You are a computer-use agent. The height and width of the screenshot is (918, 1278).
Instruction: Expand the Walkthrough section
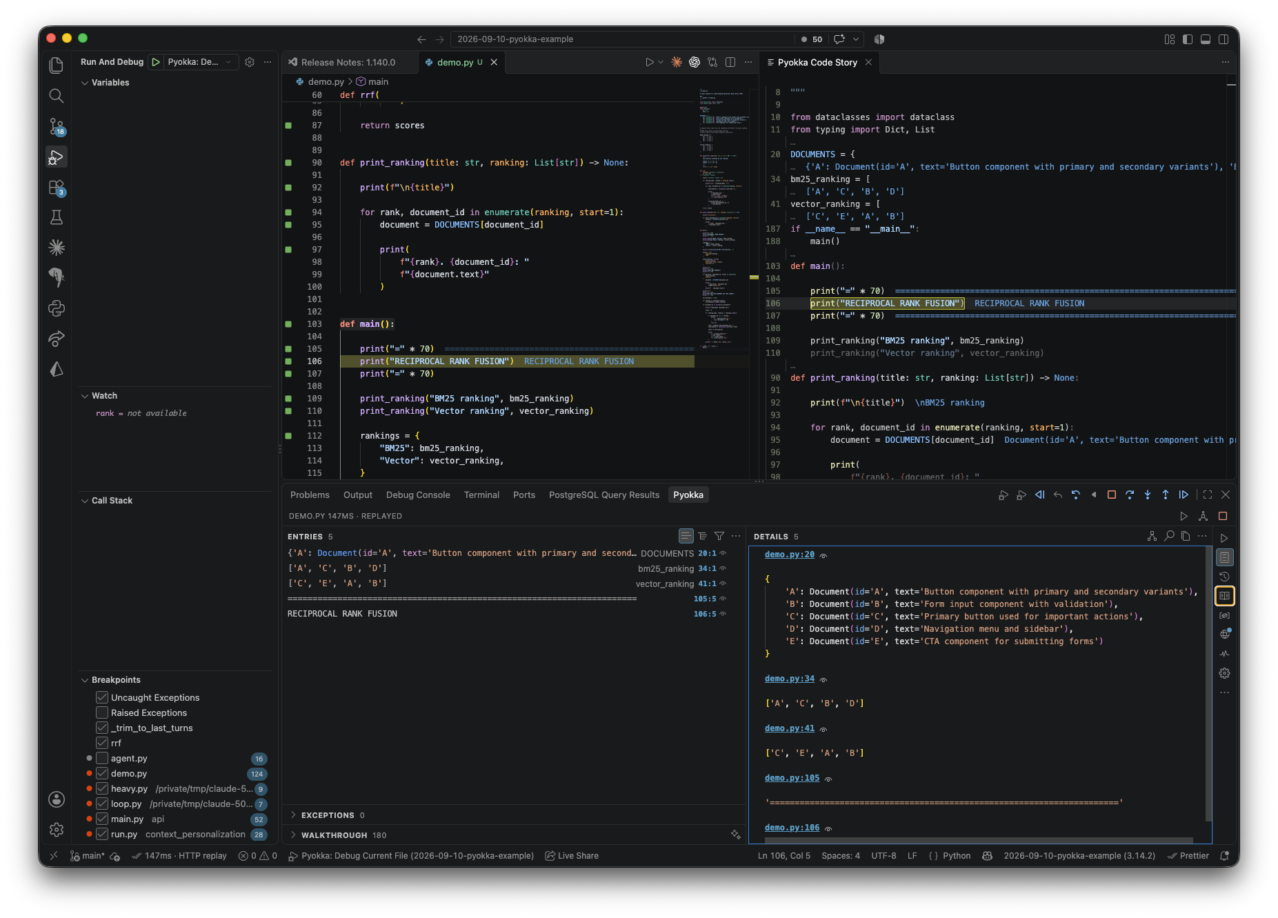(337, 835)
